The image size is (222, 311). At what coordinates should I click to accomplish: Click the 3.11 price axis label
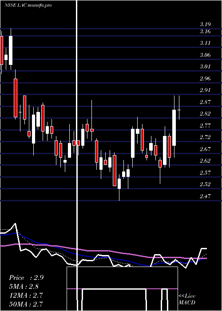click(x=205, y=43)
